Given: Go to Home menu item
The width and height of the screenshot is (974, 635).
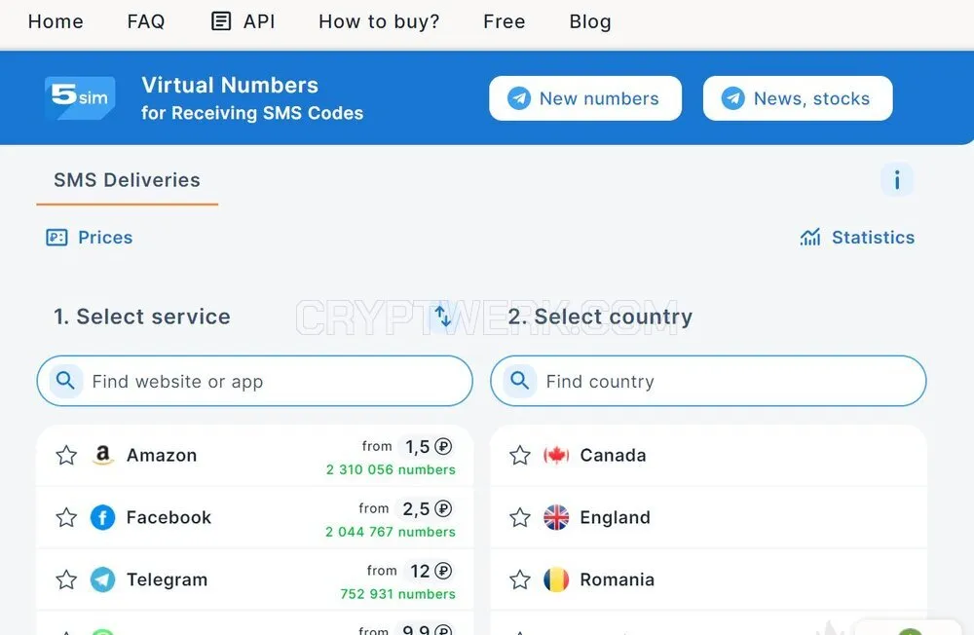Looking at the screenshot, I should click(x=56, y=21).
